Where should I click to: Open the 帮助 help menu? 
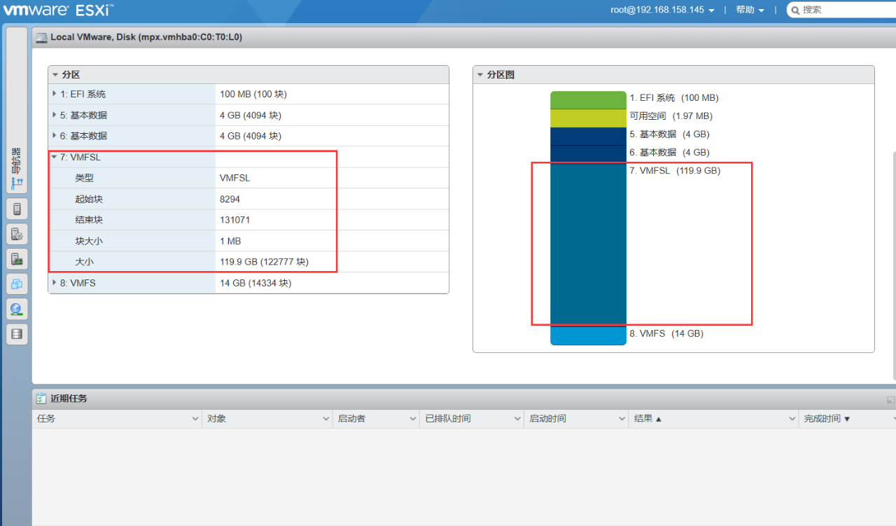(750, 10)
